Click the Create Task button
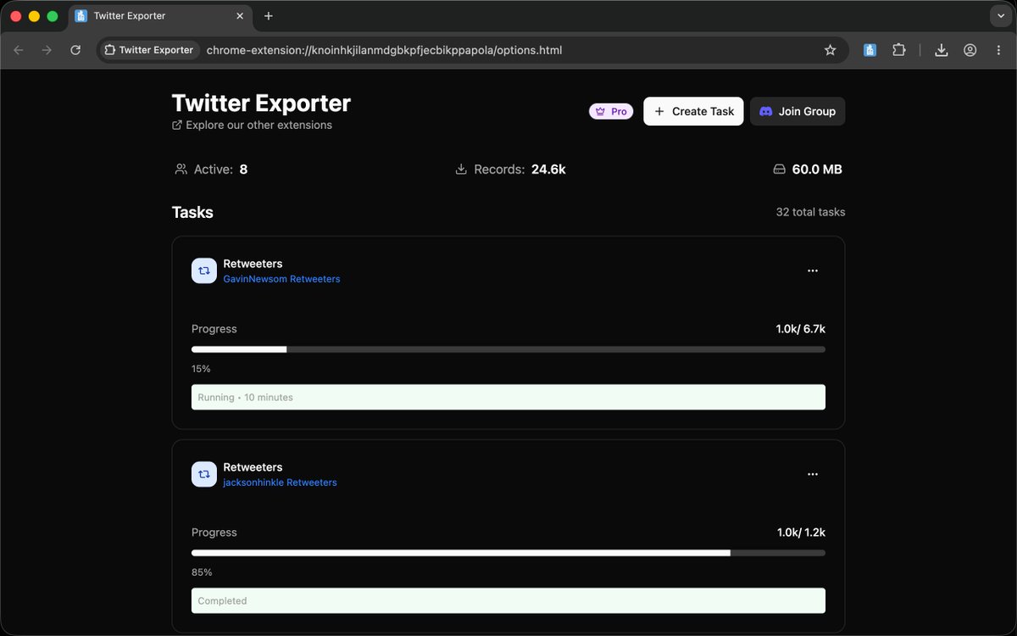 pyautogui.click(x=694, y=111)
